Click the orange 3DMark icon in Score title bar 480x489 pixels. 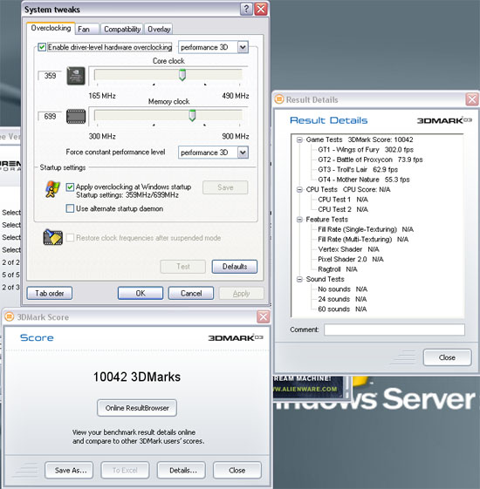10,317
